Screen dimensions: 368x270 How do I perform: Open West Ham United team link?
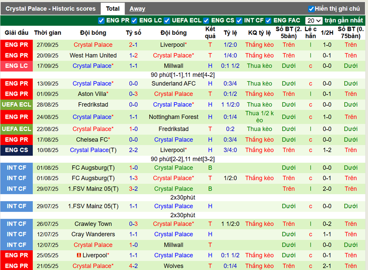tap(93, 55)
